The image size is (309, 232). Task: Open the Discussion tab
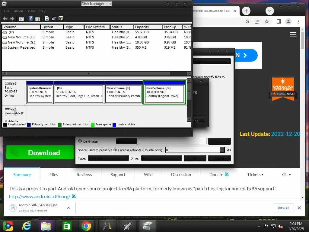(x=181, y=175)
